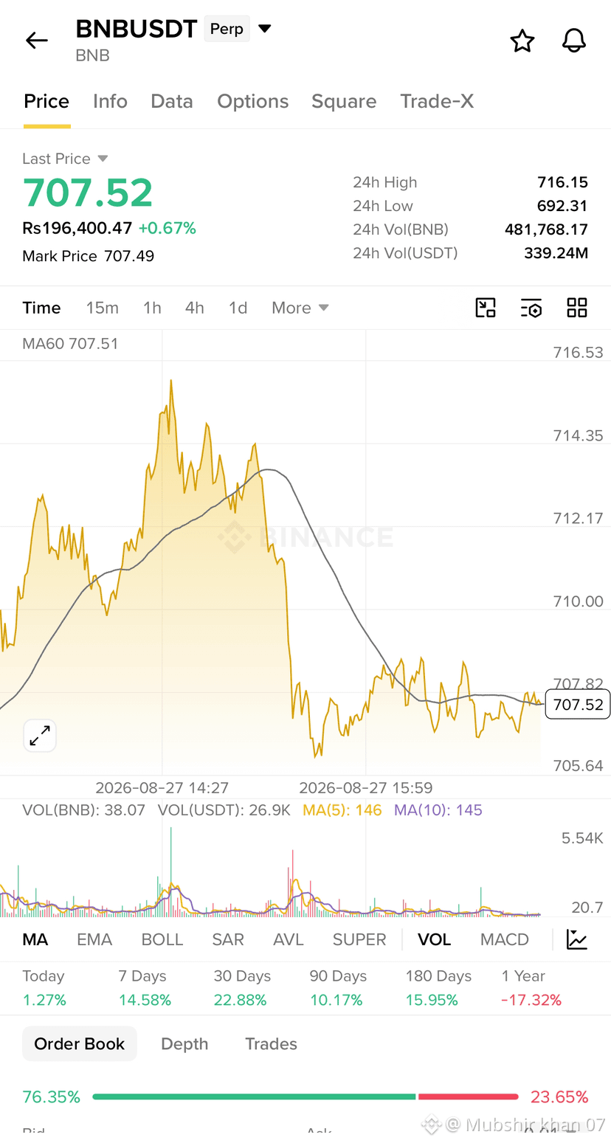This screenshot has height=1143, width=611.
Task: Switch to Trades view
Action: [271, 1043]
